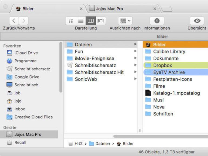
Task: Expand Schreibtischersatz Hit via its arrow
Action: (x=135, y=72)
